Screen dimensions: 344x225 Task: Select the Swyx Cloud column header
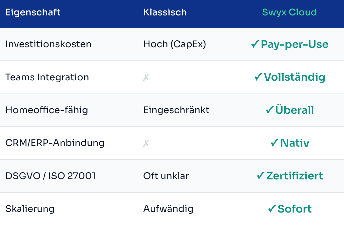[x=289, y=12]
